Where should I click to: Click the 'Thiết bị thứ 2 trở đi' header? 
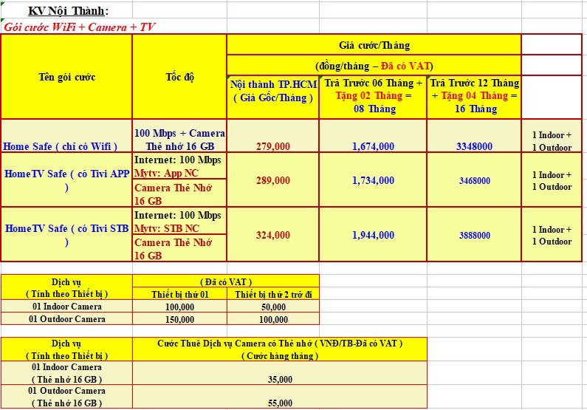(x=273, y=294)
